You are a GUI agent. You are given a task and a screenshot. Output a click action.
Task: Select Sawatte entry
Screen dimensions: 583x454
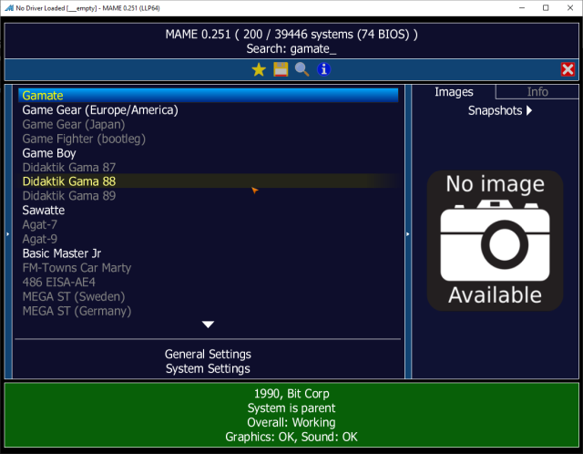pos(208,211)
